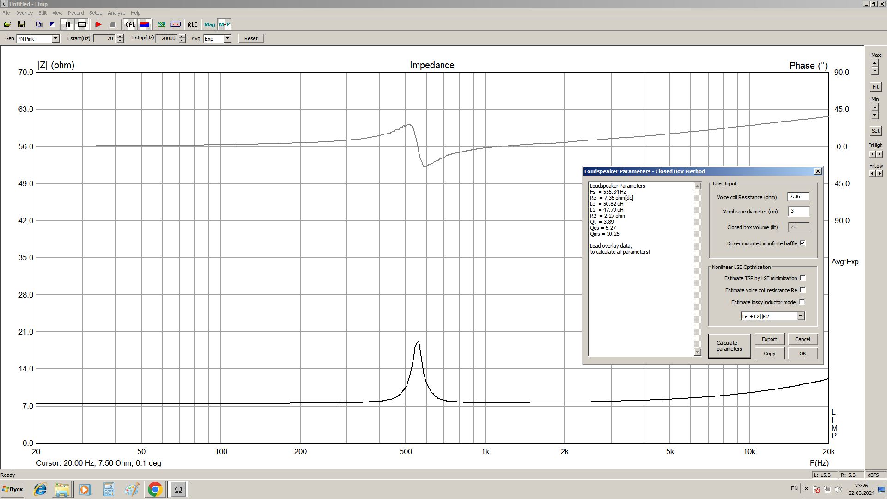Viewport: 887px width, 499px height.
Task: Click the volume speaker tray icon
Action: pos(838,489)
